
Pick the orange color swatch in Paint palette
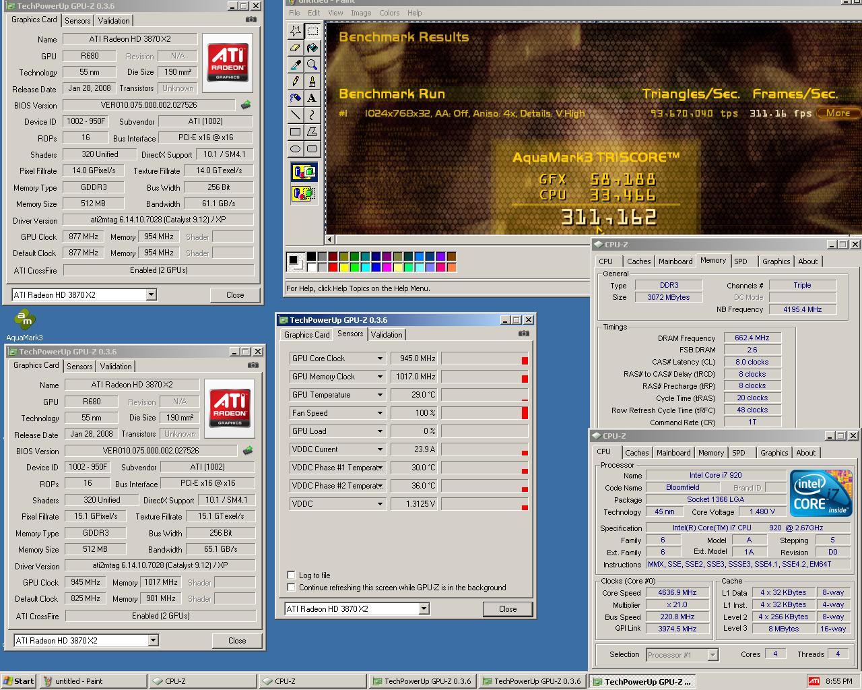(x=451, y=267)
